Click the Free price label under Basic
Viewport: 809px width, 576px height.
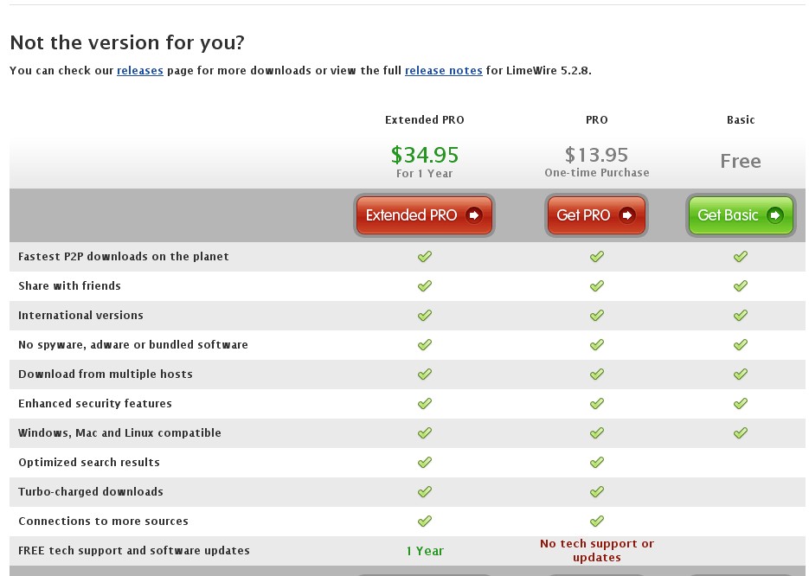click(741, 162)
